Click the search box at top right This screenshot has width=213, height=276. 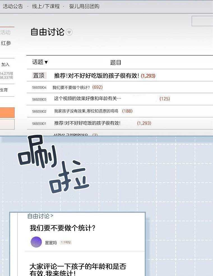202,21
